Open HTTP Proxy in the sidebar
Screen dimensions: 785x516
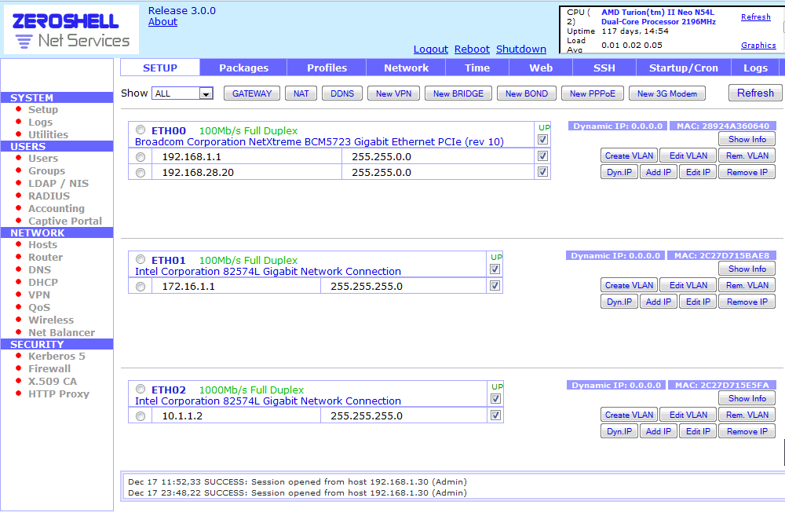pos(59,393)
